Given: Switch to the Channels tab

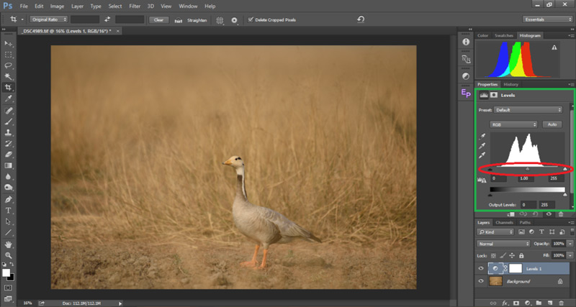Looking at the screenshot, I should coord(504,222).
